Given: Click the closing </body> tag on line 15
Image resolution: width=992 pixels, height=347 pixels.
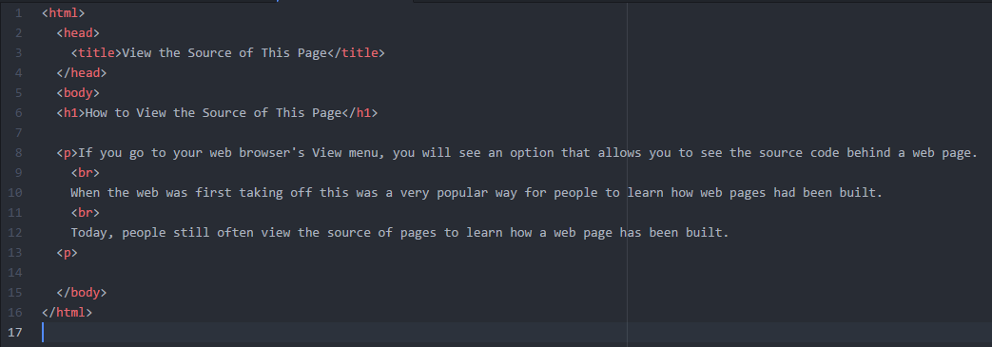Looking at the screenshot, I should (x=82, y=293).
